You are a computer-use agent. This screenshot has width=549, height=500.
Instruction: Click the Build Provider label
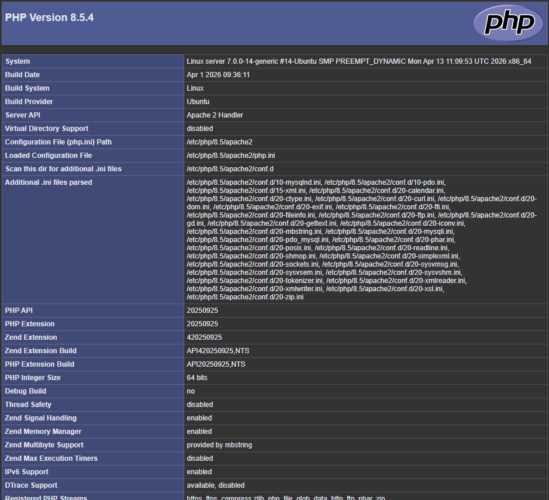click(29, 102)
